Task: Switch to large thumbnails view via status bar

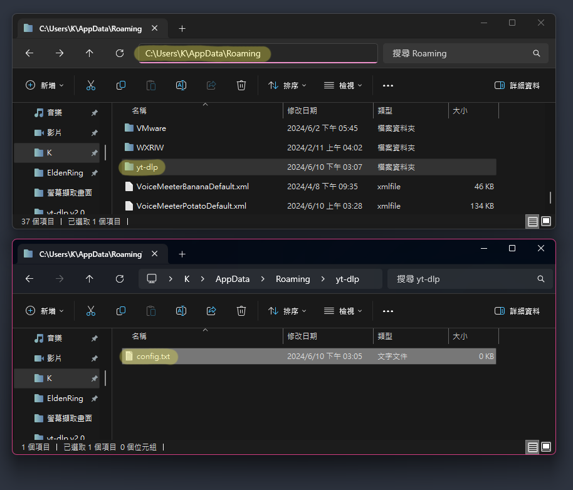Action: click(x=545, y=221)
